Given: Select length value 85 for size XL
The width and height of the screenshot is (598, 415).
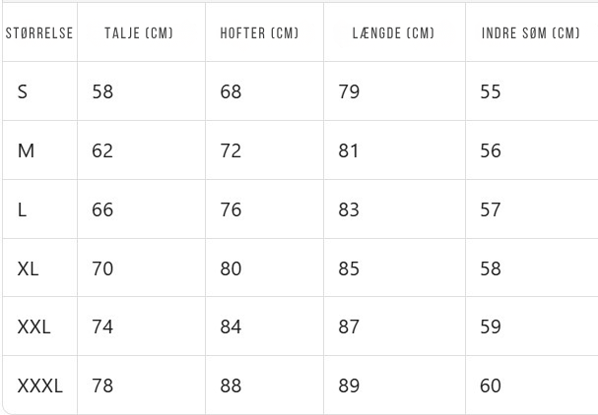Looking at the screenshot, I should pyautogui.click(x=349, y=268).
